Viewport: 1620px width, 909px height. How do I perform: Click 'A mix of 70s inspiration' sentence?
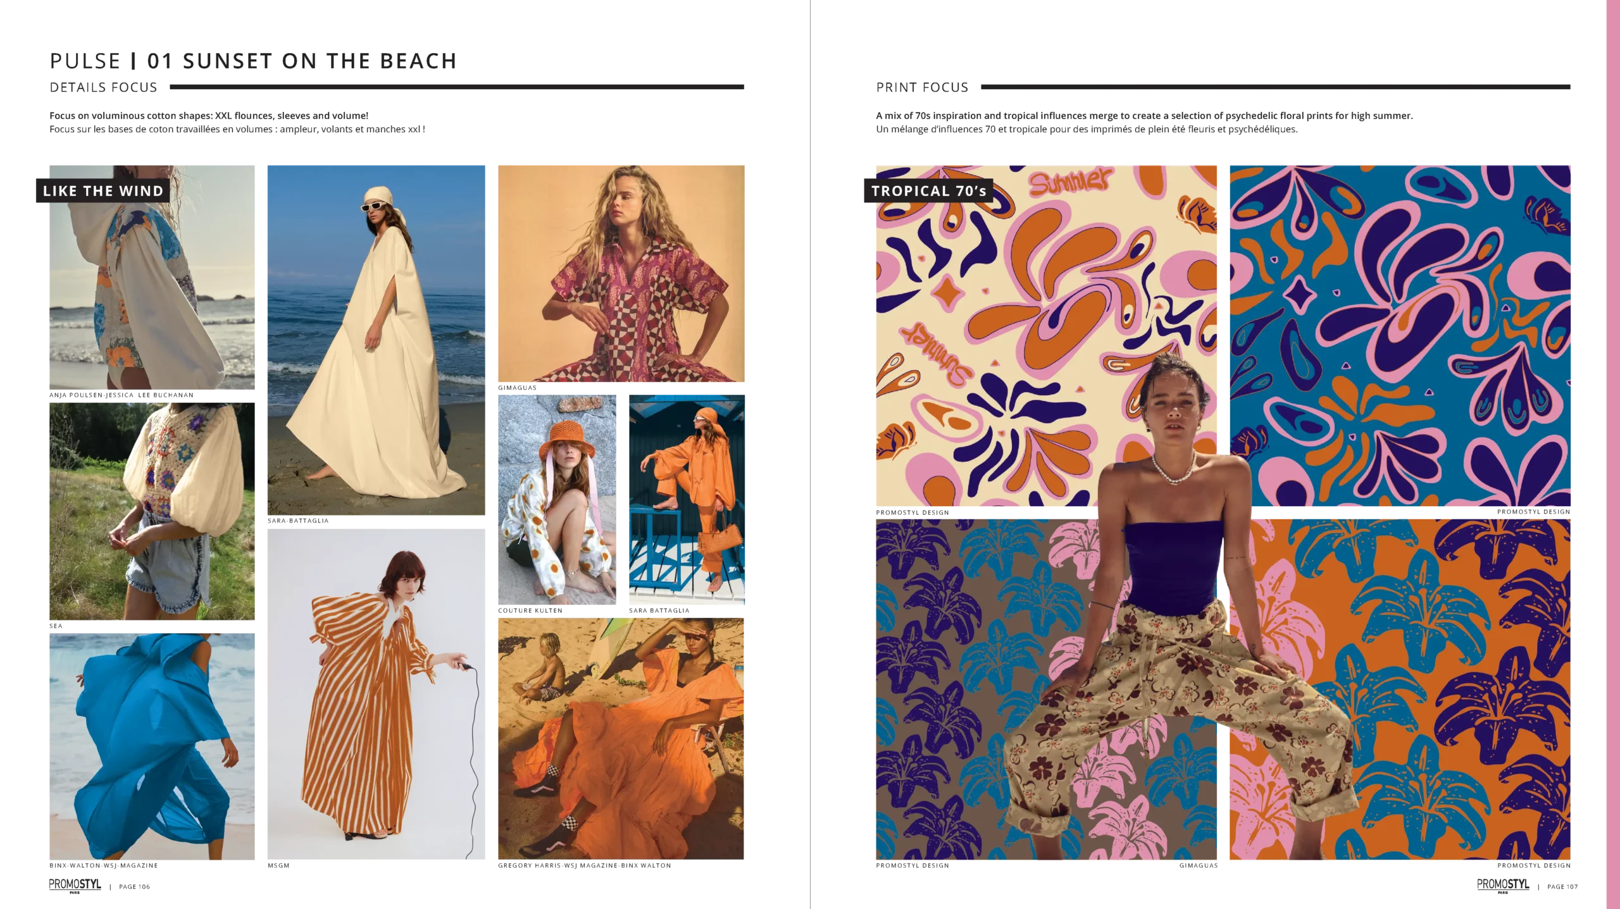tap(1144, 116)
